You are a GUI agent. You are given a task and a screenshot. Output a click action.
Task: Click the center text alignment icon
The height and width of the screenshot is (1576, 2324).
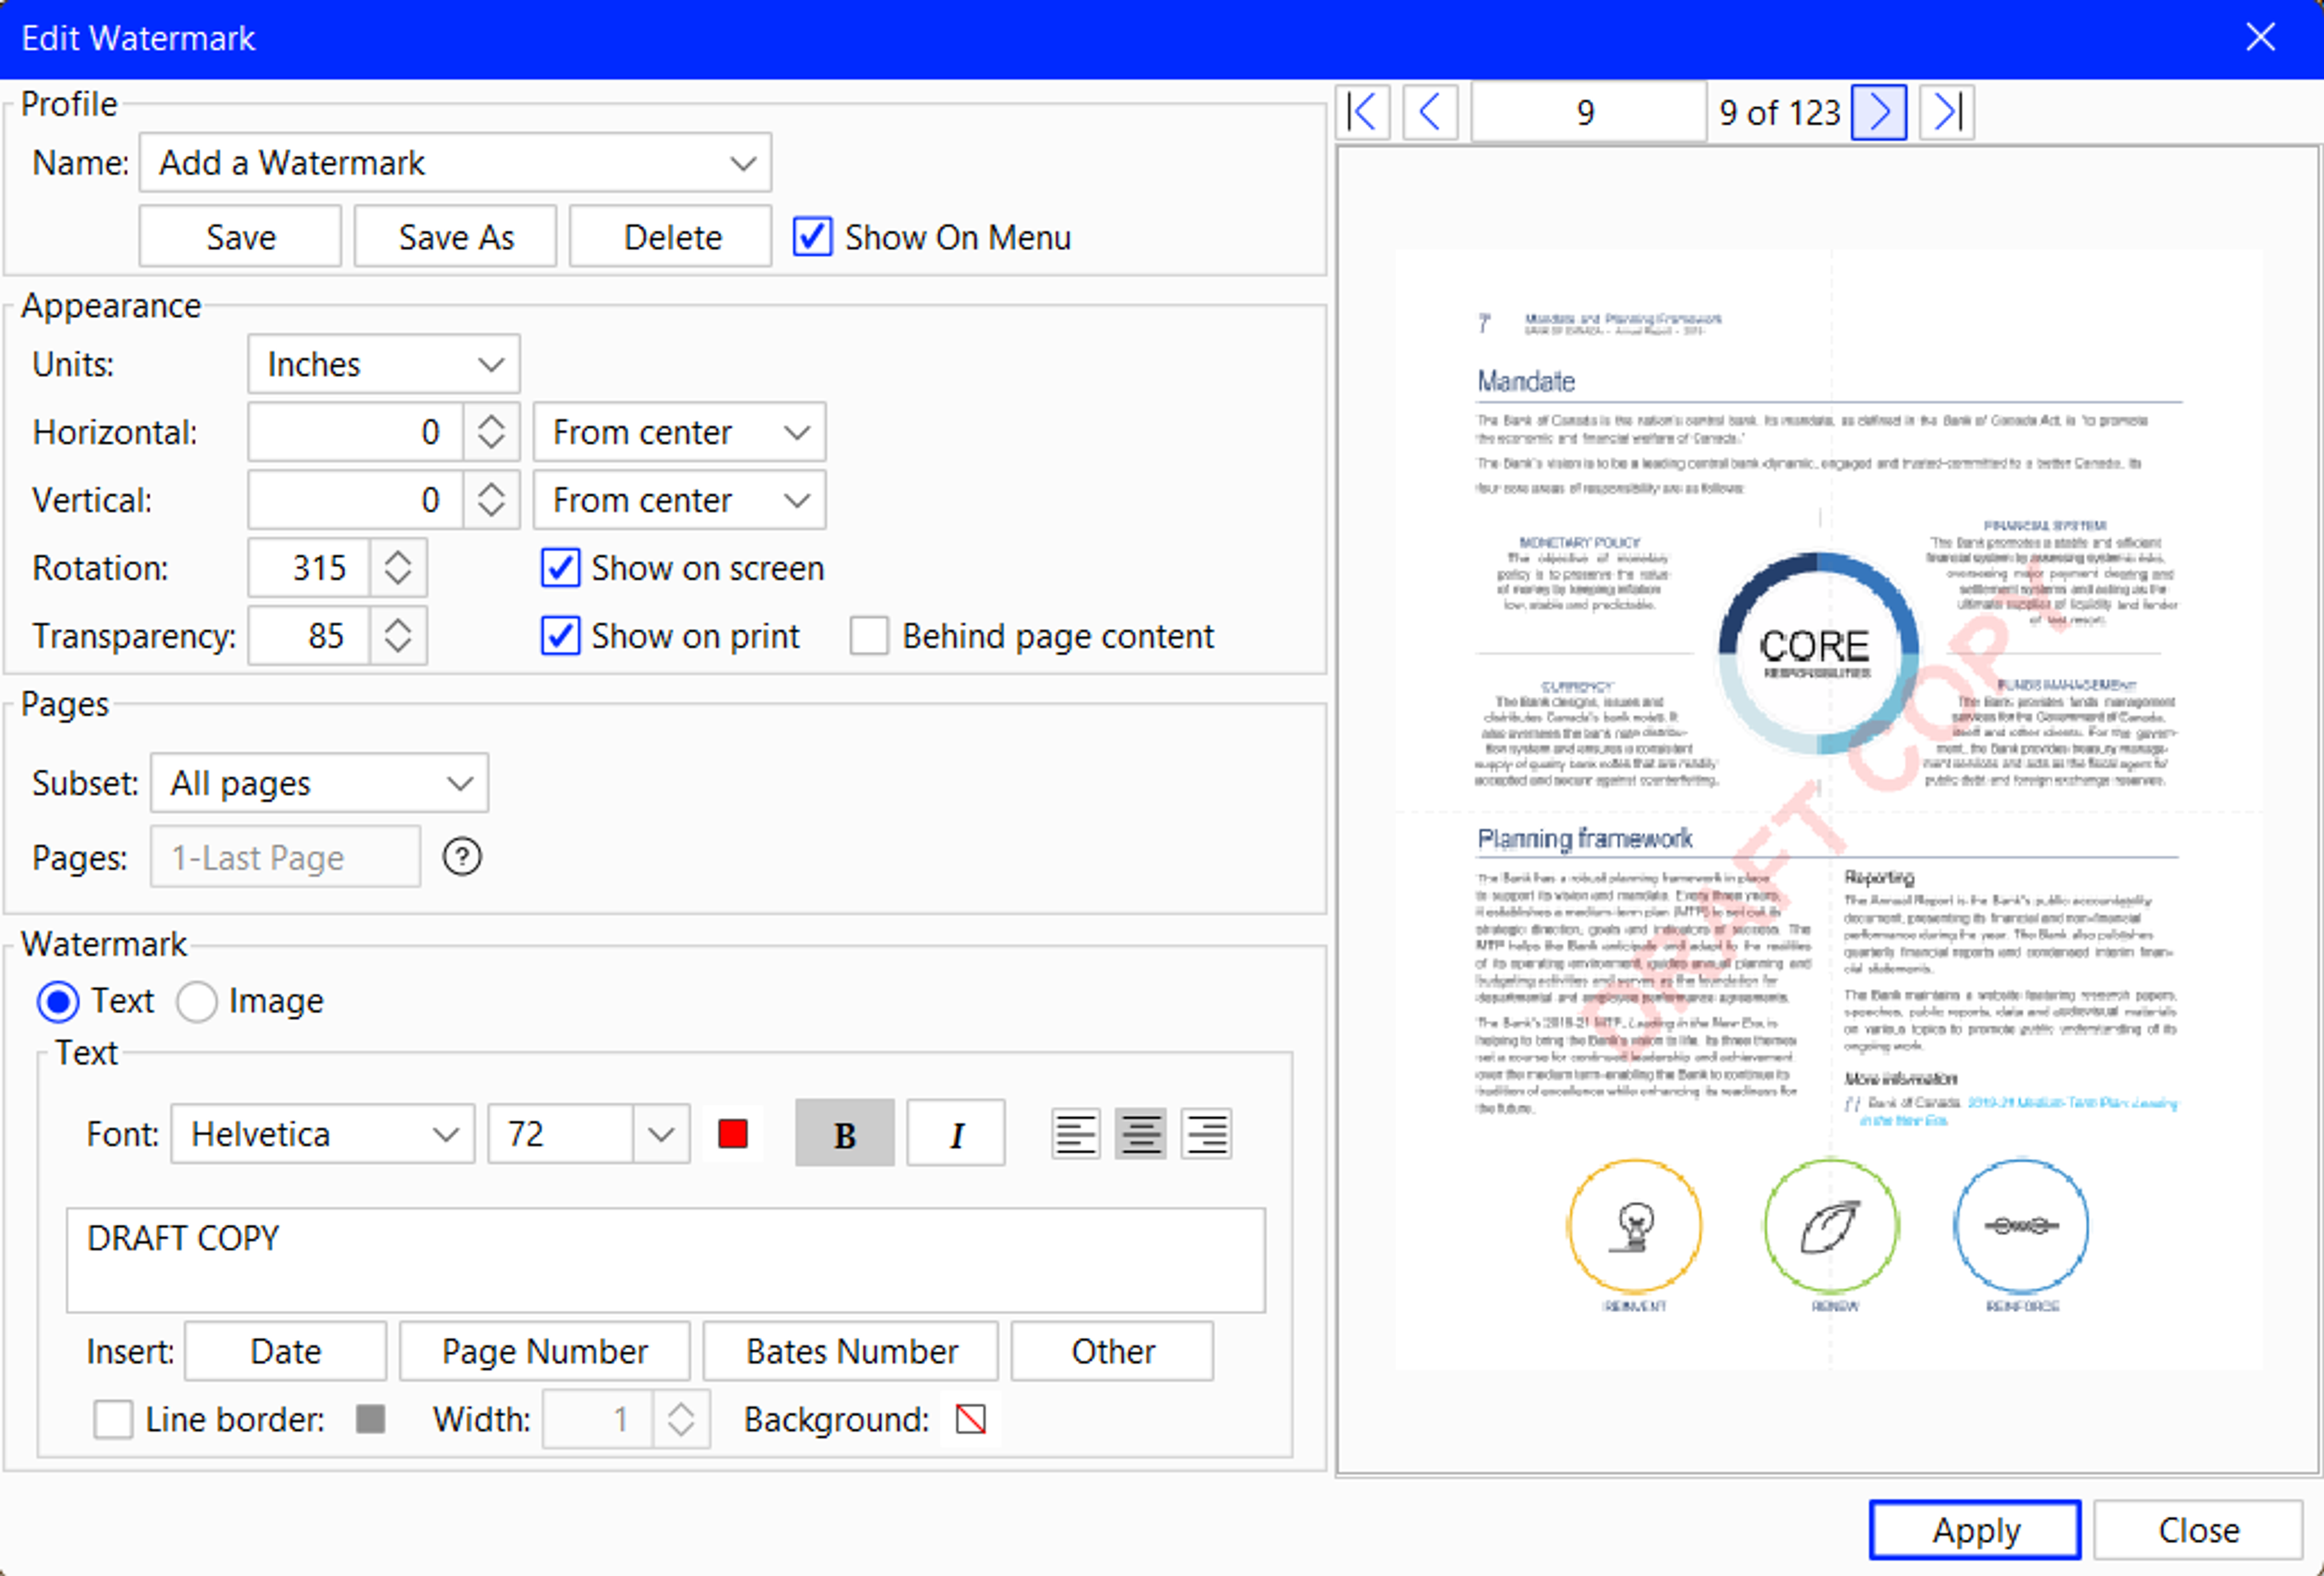click(x=1140, y=1133)
